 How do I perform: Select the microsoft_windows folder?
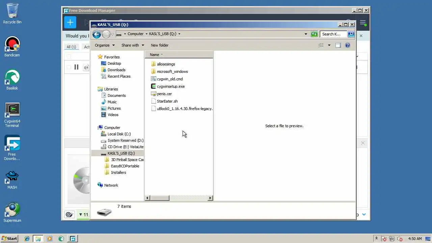coord(172,72)
